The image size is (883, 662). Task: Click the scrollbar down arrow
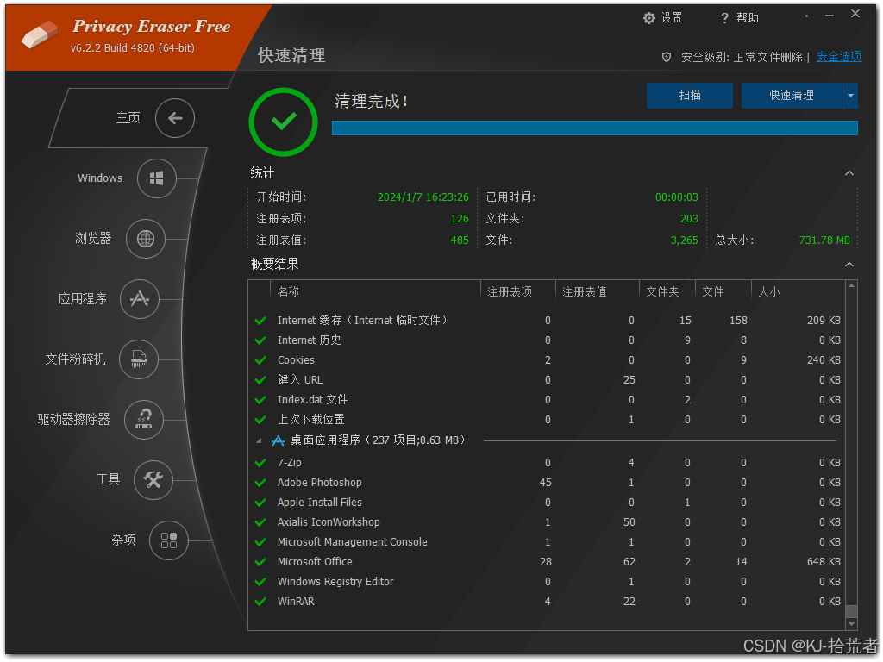click(851, 624)
